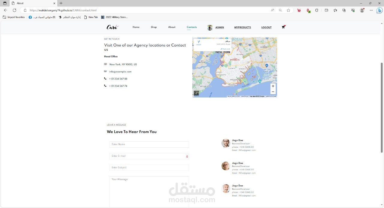The image size is (384, 208).
Task: Open the tab actions menu icon
Action: point(5,3)
